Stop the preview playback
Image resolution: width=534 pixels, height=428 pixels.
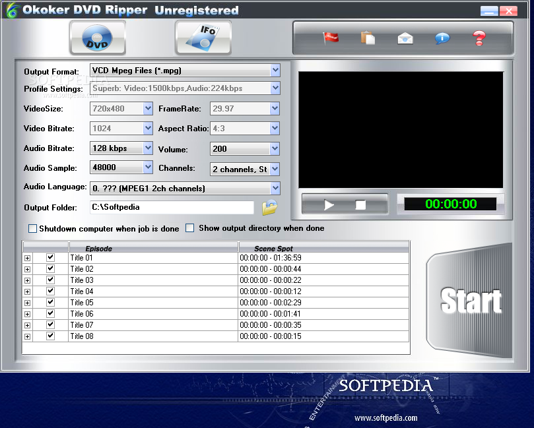pos(360,205)
